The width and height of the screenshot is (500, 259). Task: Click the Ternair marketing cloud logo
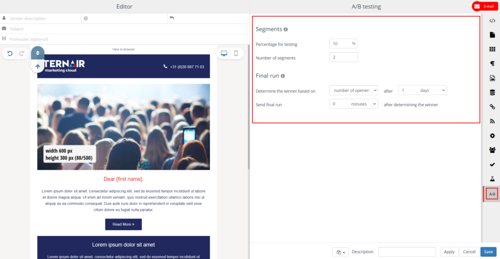(x=65, y=65)
